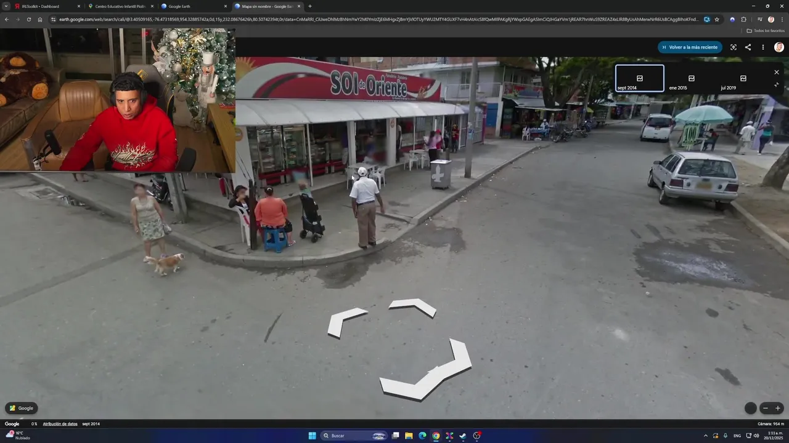The image size is (789, 443).
Task: Select Mapa sin nombre tab
Action: click(x=268, y=6)
